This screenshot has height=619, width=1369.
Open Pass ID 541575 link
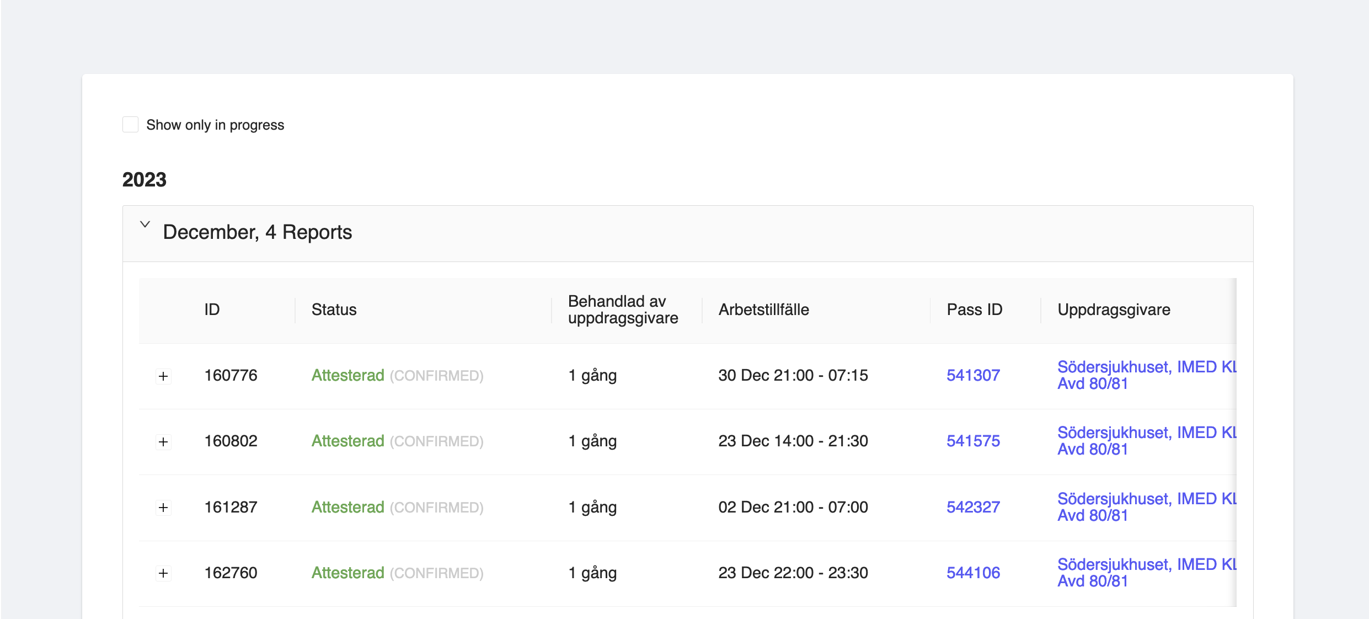pos(973,441)
